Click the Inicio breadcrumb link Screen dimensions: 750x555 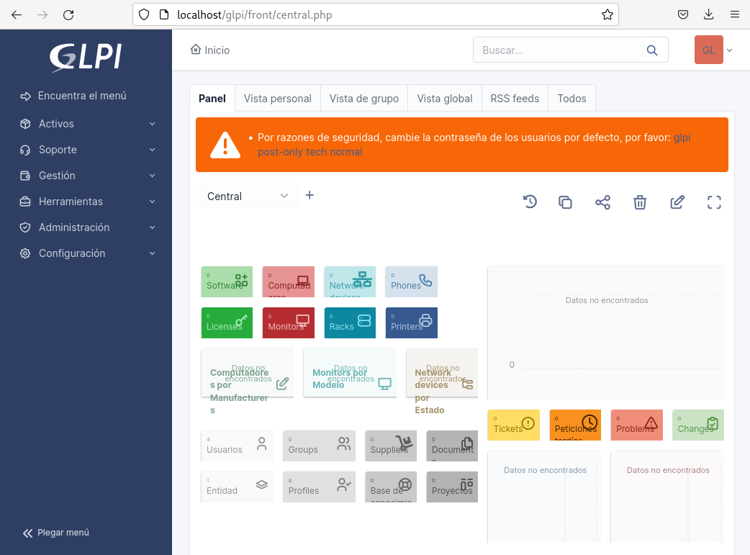point(210,50)
